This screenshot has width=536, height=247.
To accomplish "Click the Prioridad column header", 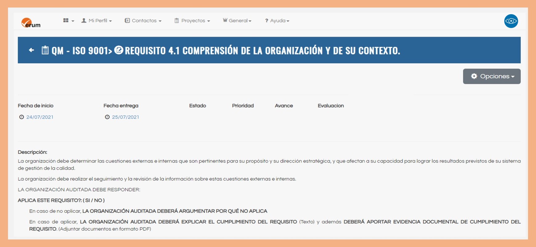I will 243,106.
